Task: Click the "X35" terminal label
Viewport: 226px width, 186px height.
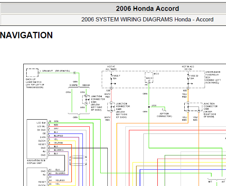Action: [108, 90]
